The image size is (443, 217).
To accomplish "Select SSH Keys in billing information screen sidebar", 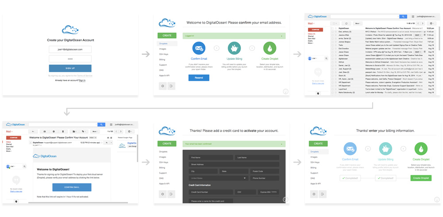I will point(315,162).
